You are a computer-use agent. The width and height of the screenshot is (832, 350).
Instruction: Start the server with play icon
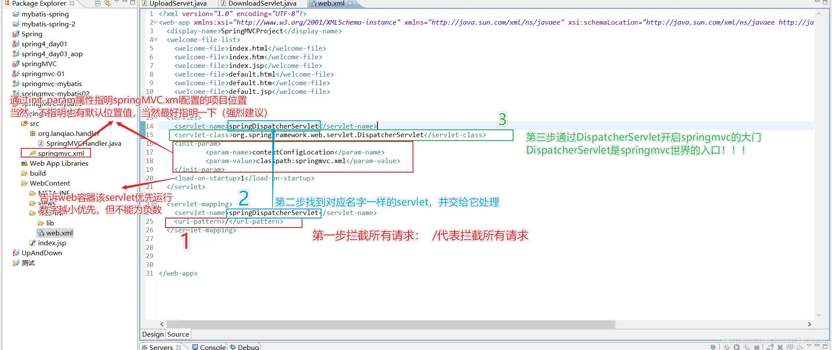736,347
